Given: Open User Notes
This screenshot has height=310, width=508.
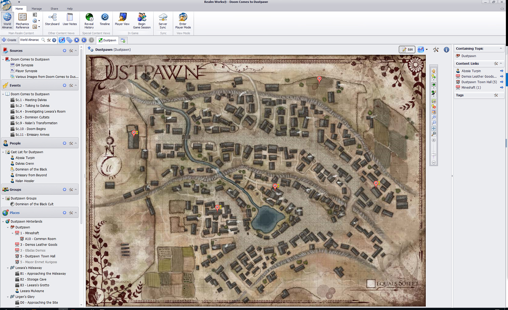Looking at the screenshot, I should coord(70,20).
